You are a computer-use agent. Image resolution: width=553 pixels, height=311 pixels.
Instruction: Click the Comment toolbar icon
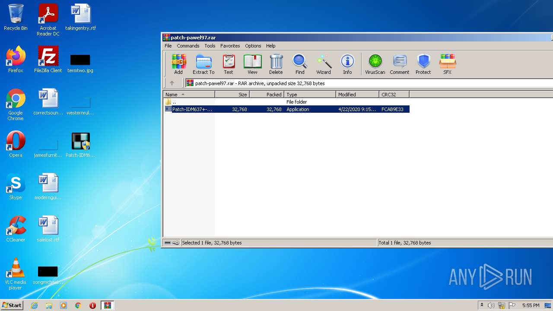[x=400, y=64]
